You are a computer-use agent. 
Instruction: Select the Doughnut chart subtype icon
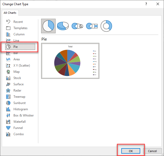[106, 26]
